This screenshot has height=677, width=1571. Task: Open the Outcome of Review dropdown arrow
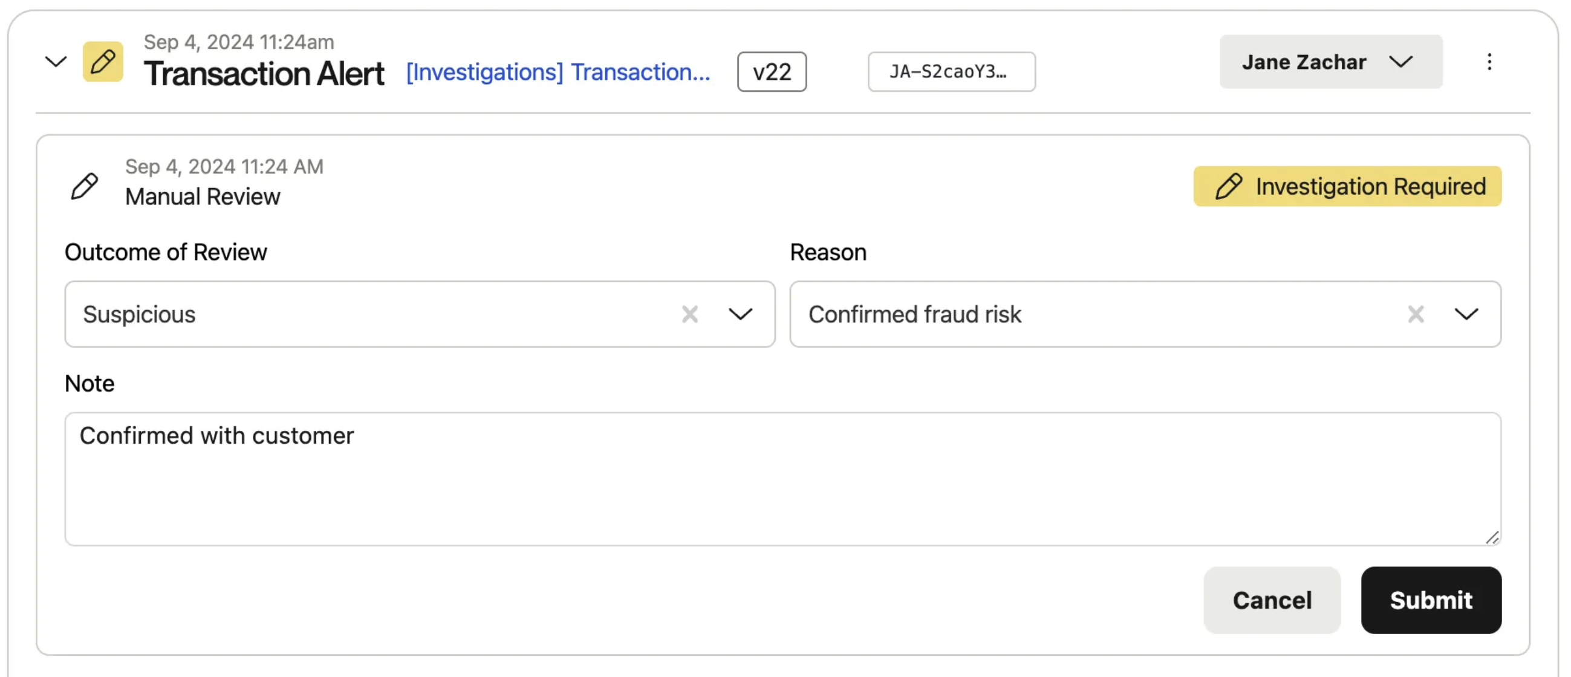pyautogui.click(x=740, y=314)
